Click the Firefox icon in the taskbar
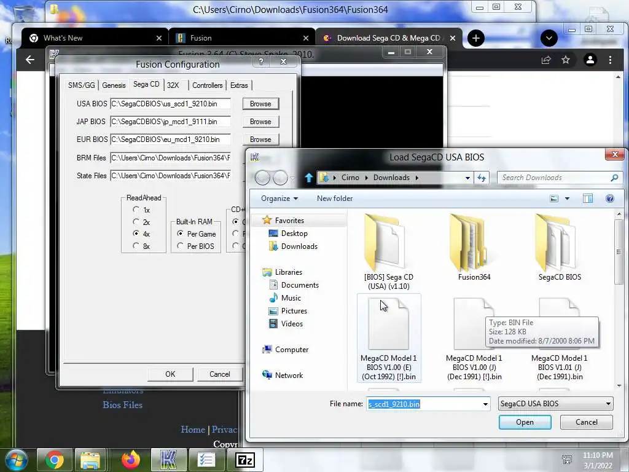The width and height of the screenshot is (629, 472). click(x=130, y=460)
